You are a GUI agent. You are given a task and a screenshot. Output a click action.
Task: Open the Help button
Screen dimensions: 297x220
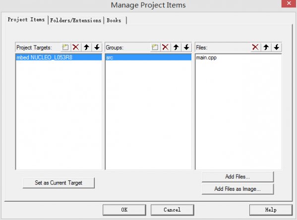click(x=271, y=210)
